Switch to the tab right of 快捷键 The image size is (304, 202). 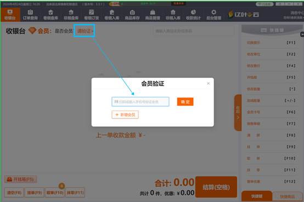tap(288, 197)
